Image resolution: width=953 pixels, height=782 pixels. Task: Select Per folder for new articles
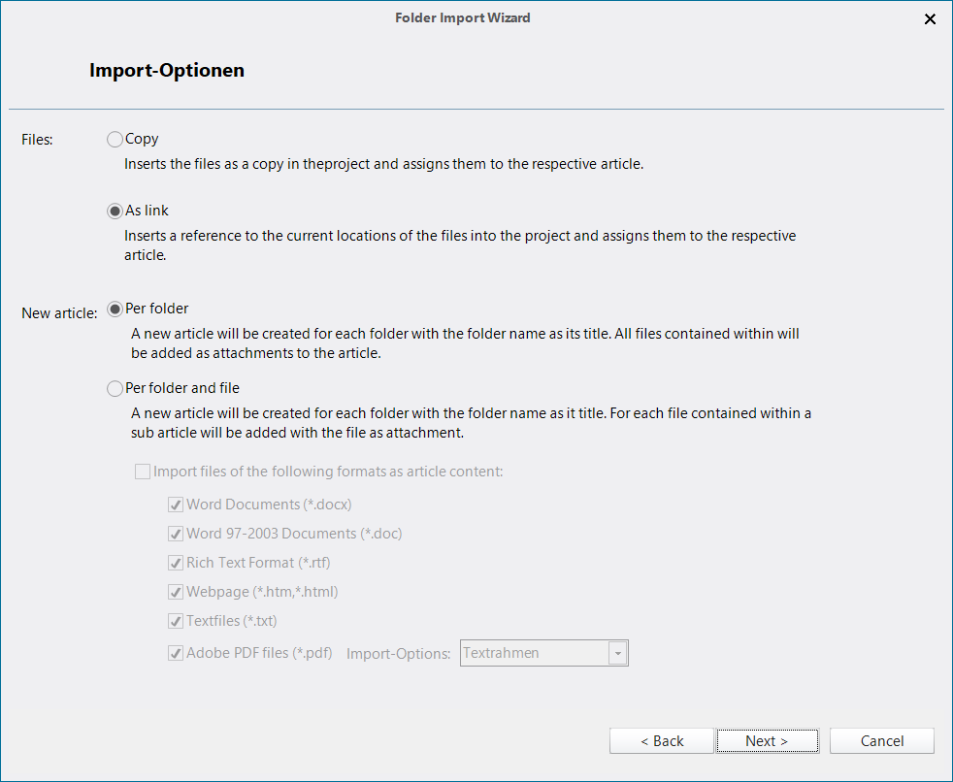pyautogui.click(x=115, y=310)
